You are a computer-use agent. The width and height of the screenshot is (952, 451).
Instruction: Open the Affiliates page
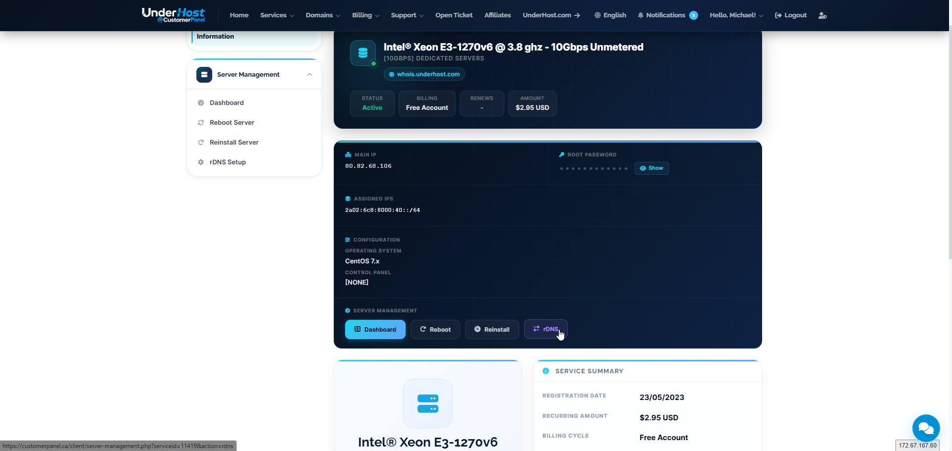coord(497,15)
